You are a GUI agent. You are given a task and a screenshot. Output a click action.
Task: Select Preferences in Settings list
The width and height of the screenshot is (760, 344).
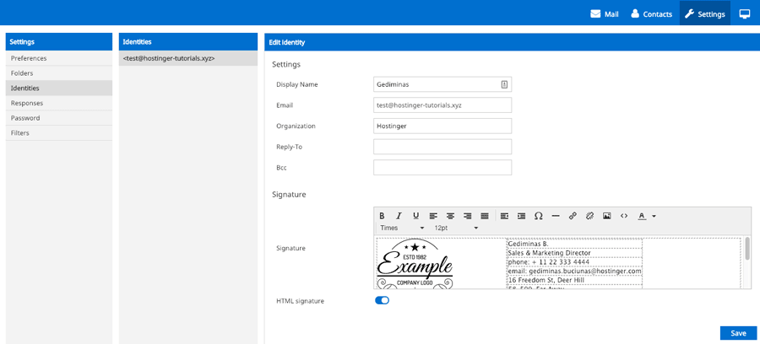59,58
